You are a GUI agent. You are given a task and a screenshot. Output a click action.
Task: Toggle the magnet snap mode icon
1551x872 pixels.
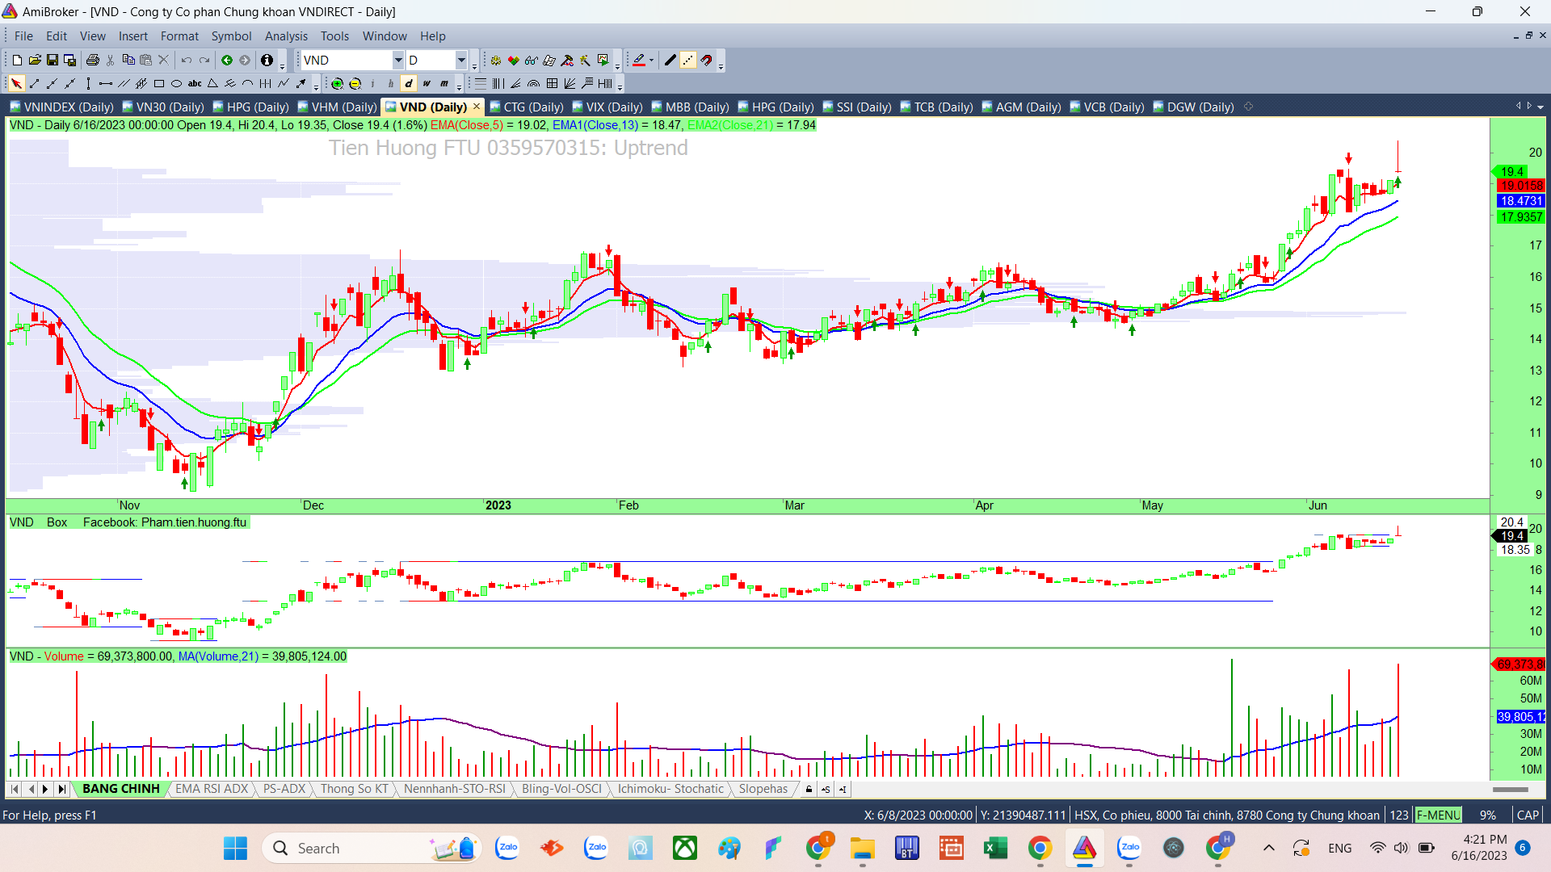707,61
